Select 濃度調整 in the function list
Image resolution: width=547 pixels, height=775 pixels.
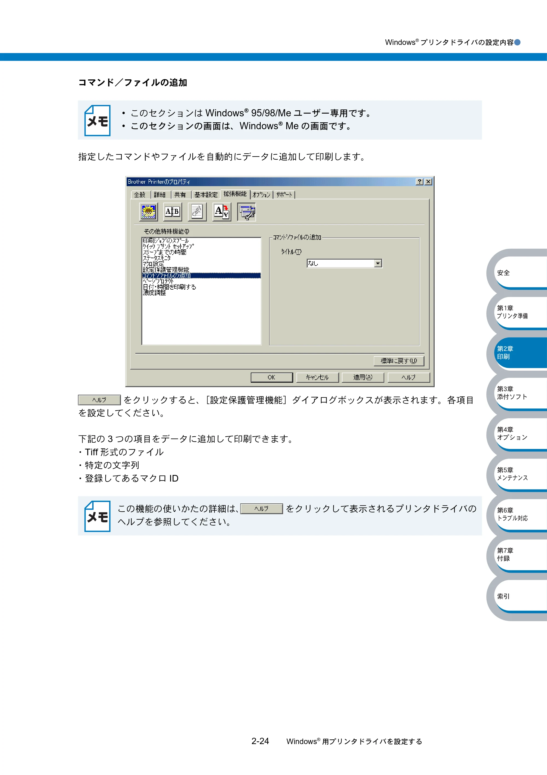coord(201,293)
